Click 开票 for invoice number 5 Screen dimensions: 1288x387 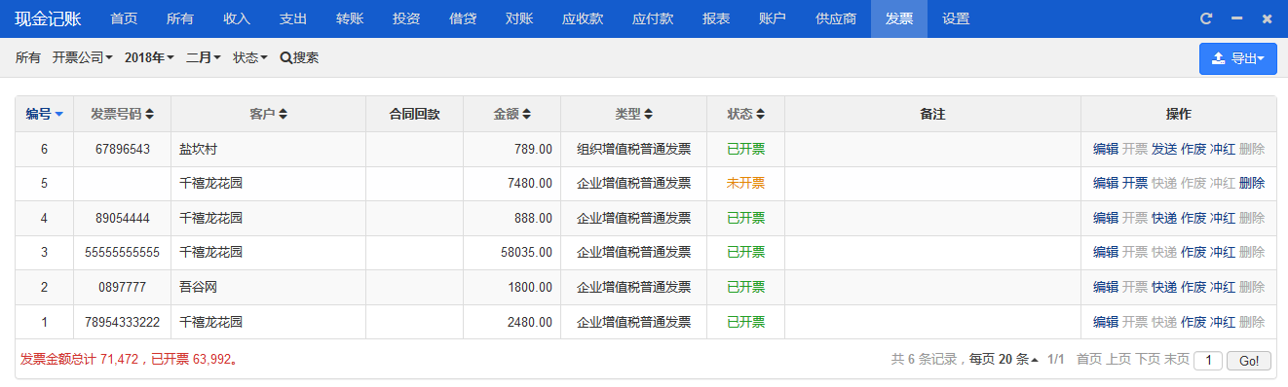pyautogui.click(x=1135, y=183)
